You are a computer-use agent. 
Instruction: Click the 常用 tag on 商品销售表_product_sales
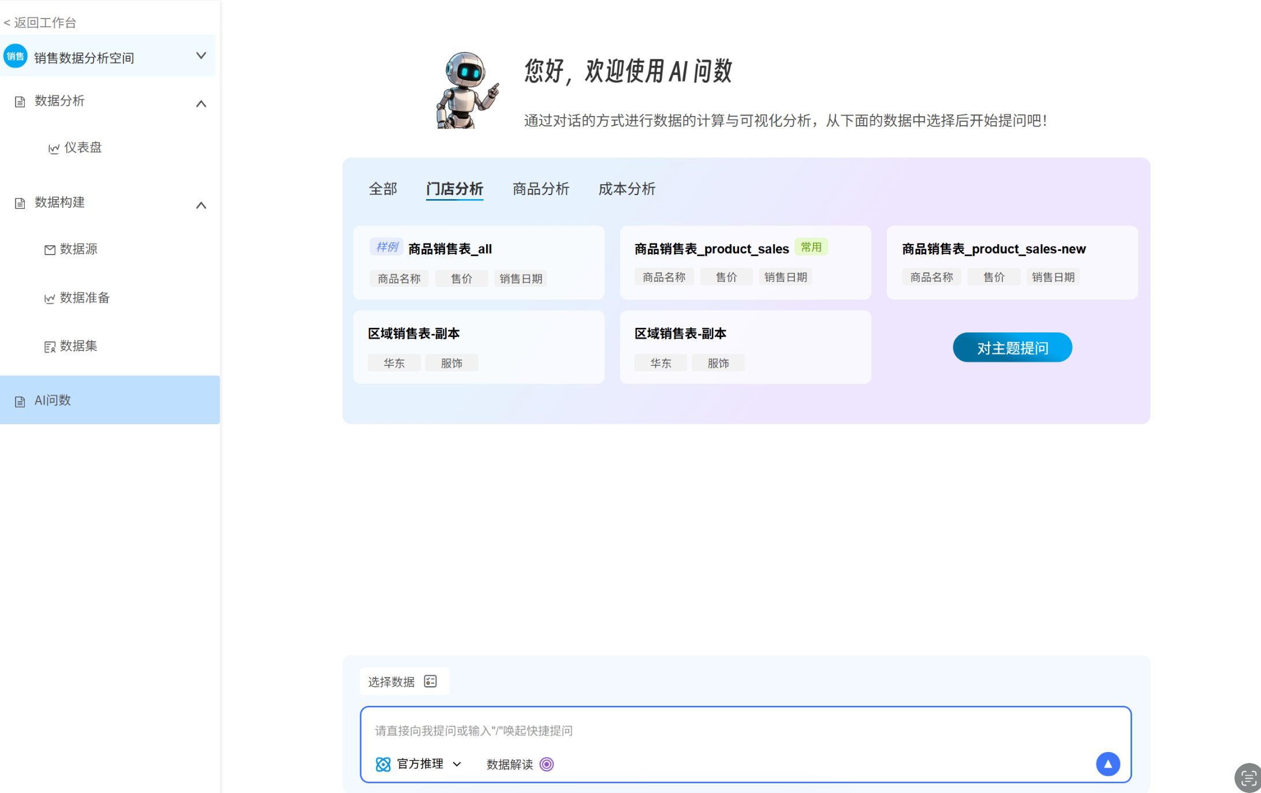(x=811, y=247)
